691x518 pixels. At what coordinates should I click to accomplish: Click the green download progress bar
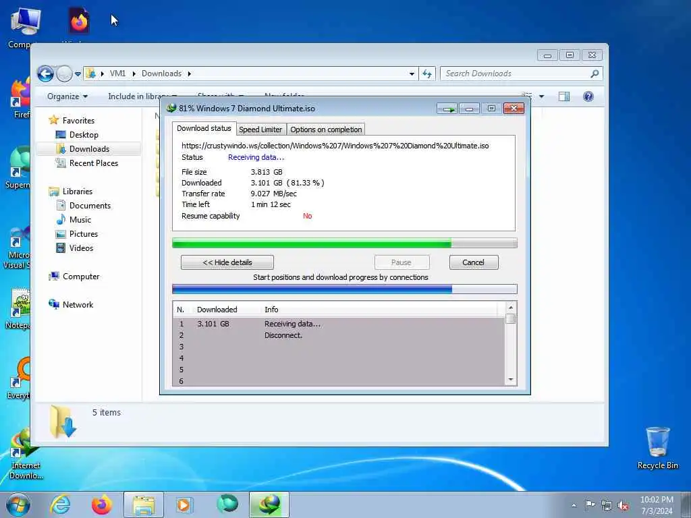coord(345,243)
